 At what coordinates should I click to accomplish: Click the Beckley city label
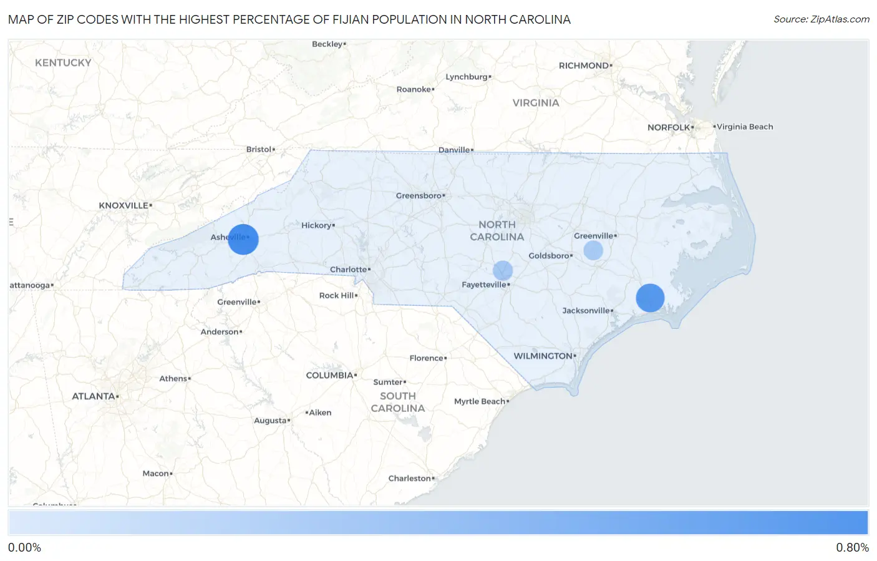pyautogui.click(x=327, y=44)
